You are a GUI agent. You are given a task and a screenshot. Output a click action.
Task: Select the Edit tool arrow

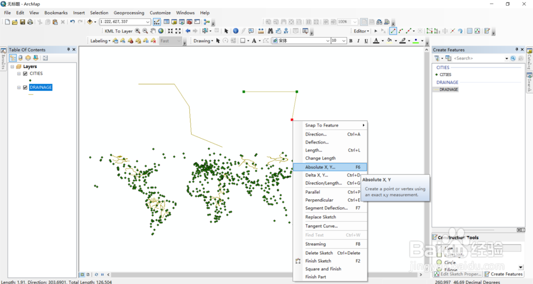376,31
